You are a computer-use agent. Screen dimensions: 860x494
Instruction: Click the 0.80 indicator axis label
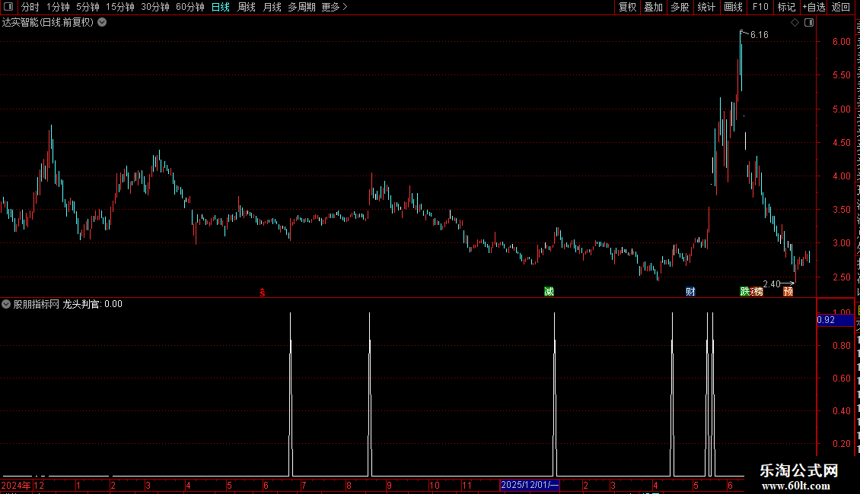(841, 346)
